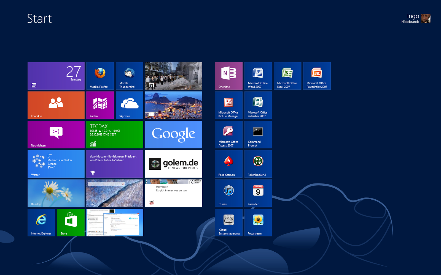Launch Microsoft Office Word 2007

point(258,76)
